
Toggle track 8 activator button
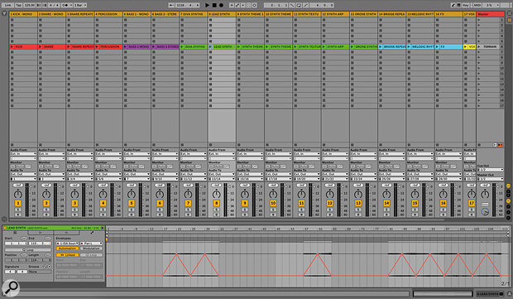click(x=216, y=204)
